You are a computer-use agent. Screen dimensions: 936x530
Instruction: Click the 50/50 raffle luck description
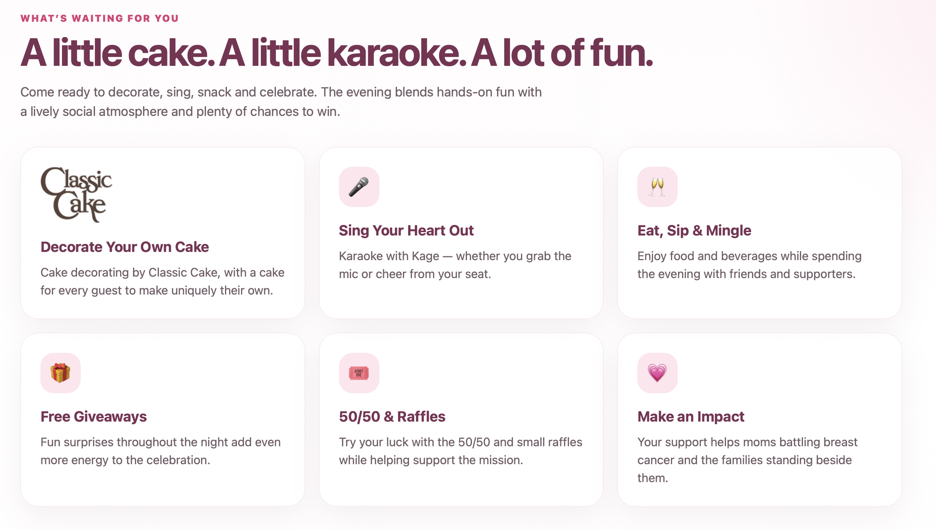pyautogui.click(x=461, y=451)
